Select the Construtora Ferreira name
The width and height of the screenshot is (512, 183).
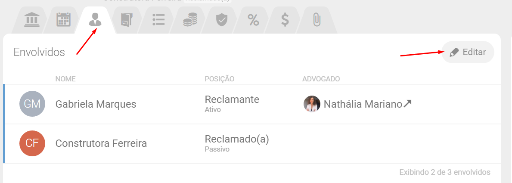[x=101, y=143]
